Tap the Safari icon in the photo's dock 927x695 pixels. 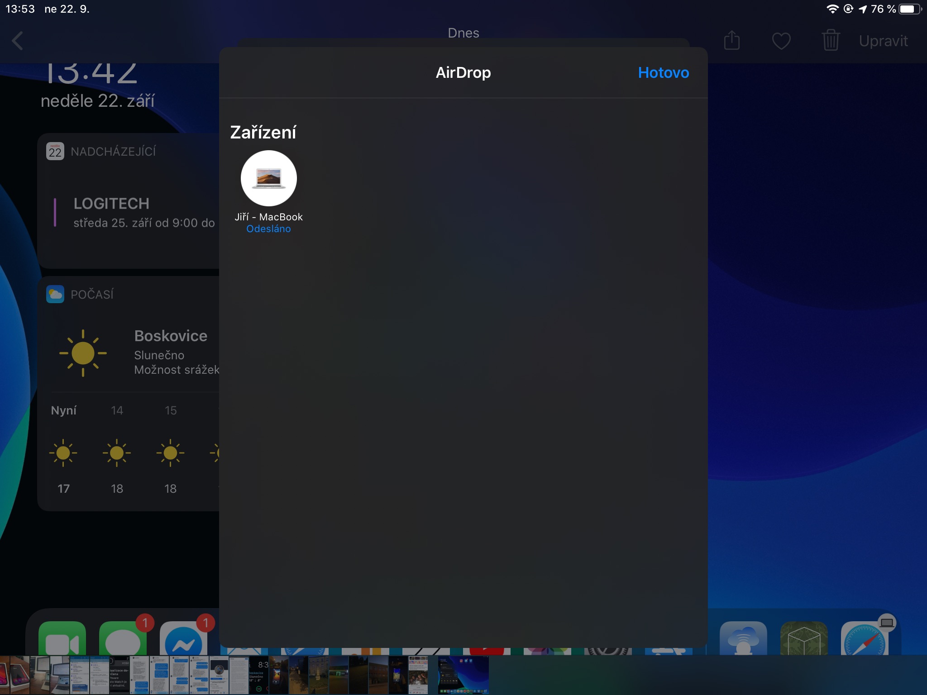point(864,638)
